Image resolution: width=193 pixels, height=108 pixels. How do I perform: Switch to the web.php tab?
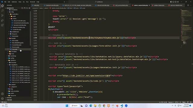(x=36, y=5)
